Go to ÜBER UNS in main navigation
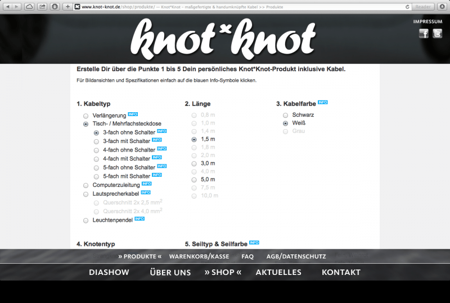 (x=170, y=272)
